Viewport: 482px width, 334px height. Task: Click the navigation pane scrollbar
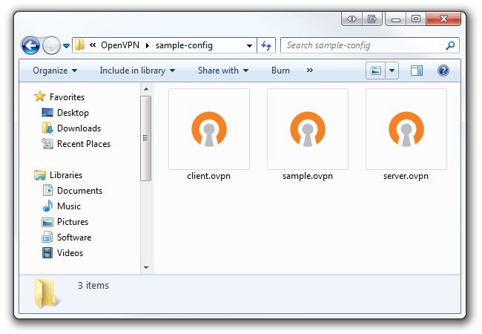click(x=146, y=138)
